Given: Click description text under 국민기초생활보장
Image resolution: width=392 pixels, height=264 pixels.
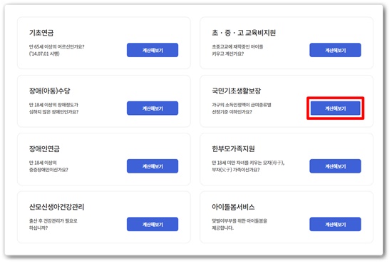Looking at the screenshot, I should pos(242,108).
